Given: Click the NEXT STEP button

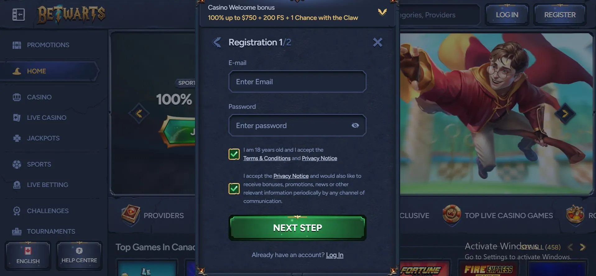Looking at the screenshot, I should 298,228.
